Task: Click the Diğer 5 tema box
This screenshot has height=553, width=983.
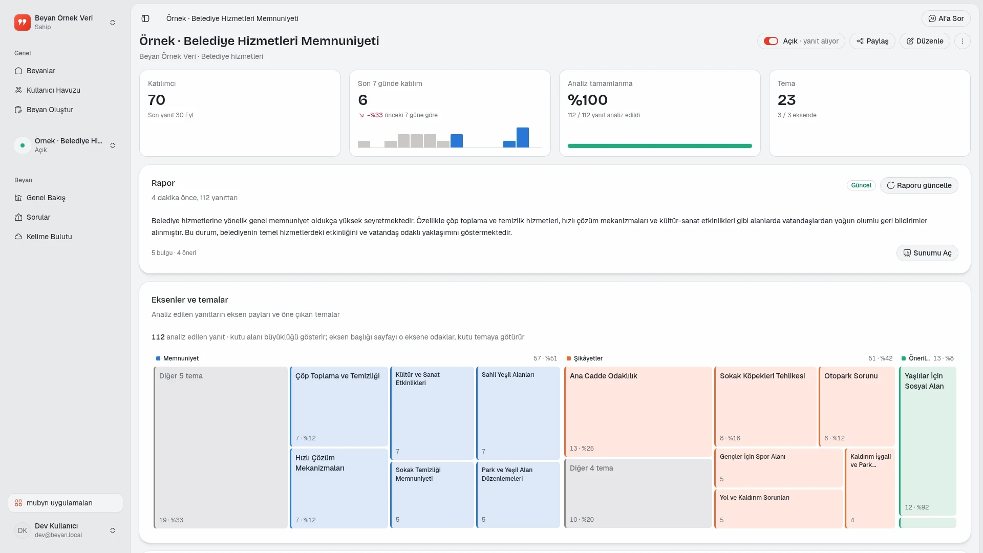Action: [221, 448]
